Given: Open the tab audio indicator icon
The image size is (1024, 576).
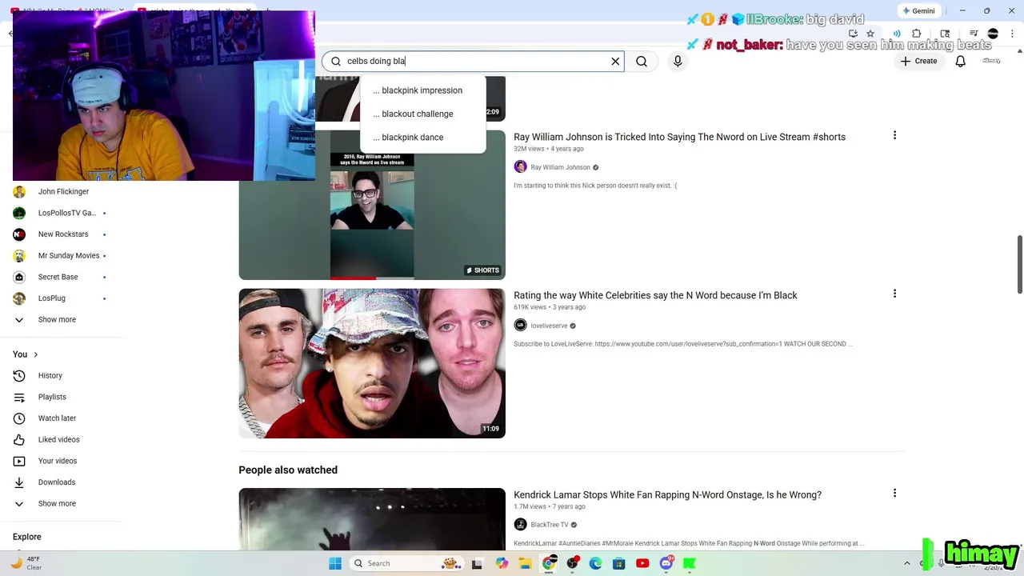Looking at the screenshot, I should tap(897, 34).
